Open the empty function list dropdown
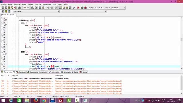This screenshot has height=103, width=183. click(x=83, y=11)
